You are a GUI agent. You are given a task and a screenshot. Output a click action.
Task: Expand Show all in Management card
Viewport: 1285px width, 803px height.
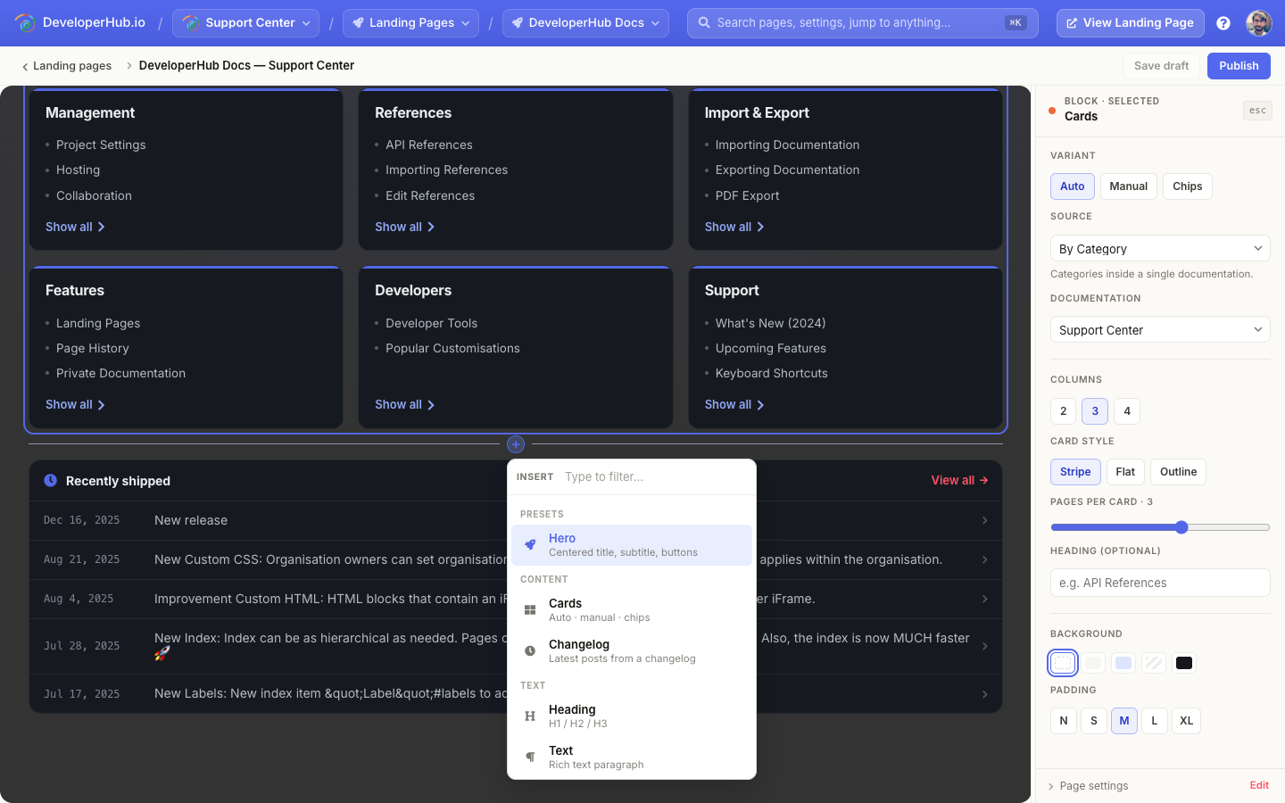[x=76, y=227]
